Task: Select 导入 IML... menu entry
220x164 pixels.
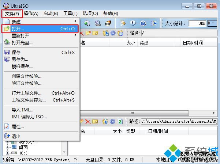Action: 41,110
